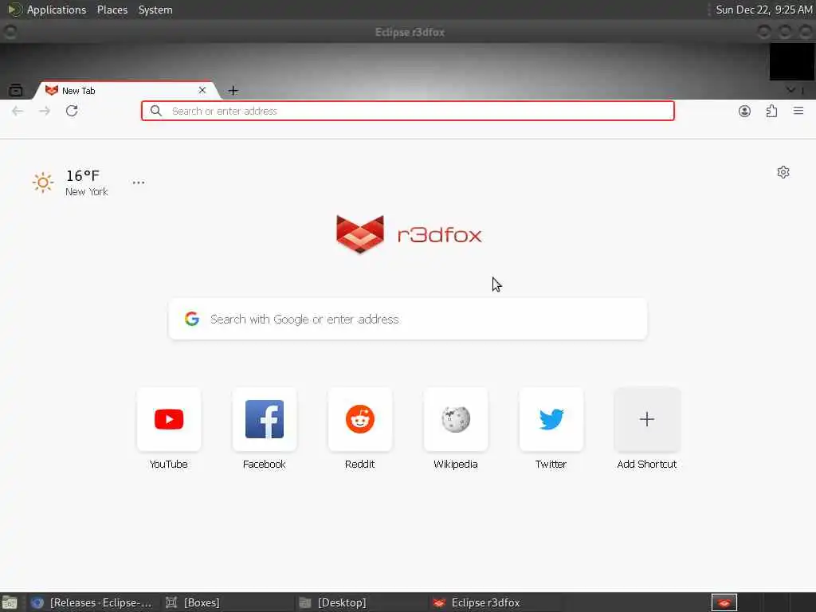816x612 pixels.
Task: Click the r3dfox workspace switcher thumbnail
Action: click(724, 602)
